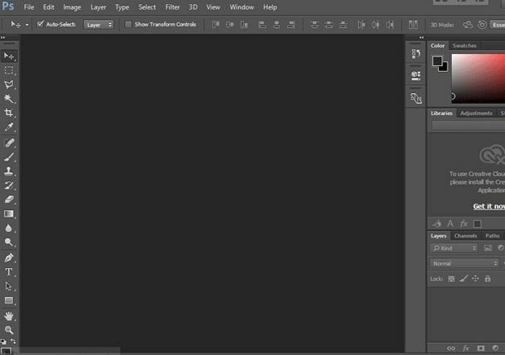
Task: Click the new adjustment layer icon
Action: [496, 349]
